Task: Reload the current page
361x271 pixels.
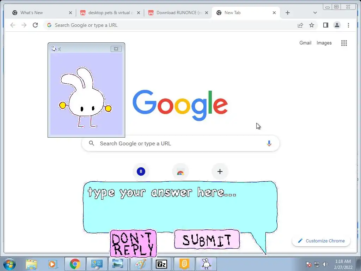Action: pos(35,25)
